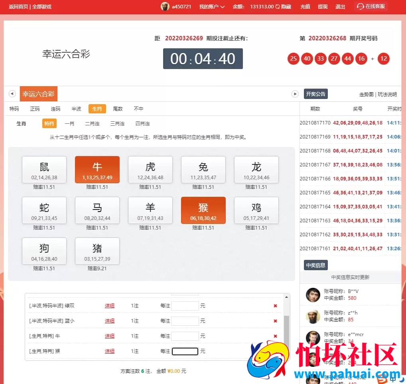Screen dimensions: 406x384
Task: Select the 鼠 zodiac card
Action: 44,170
